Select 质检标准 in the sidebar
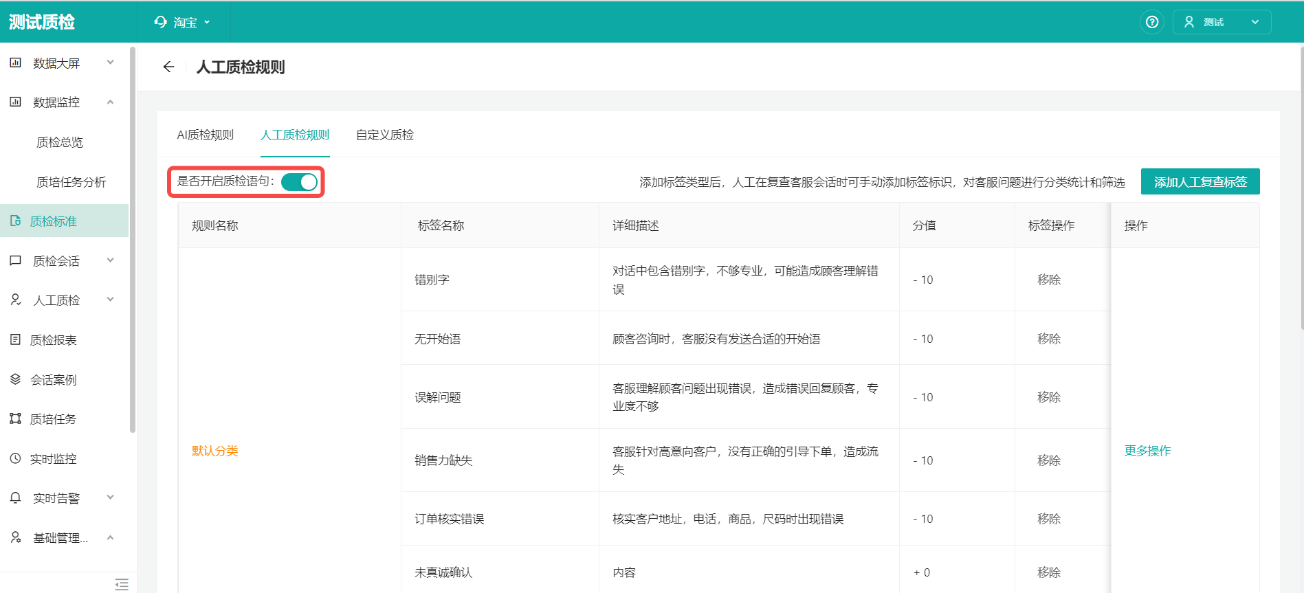Screen dimensions: 1304x593 (64, 221)
